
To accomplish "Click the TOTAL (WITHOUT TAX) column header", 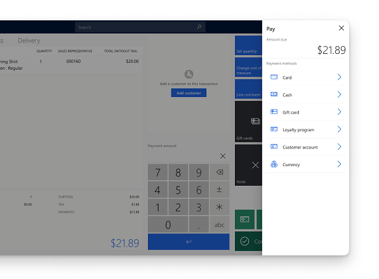I will pyautogui.click(x=121, y=51).
